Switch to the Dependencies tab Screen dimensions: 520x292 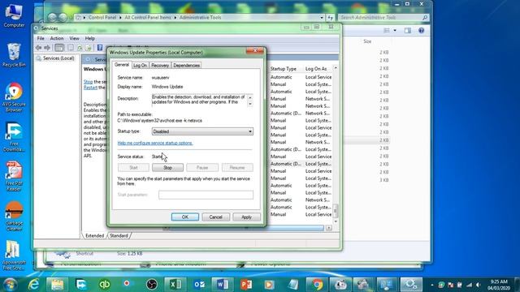tap(186, 66)
